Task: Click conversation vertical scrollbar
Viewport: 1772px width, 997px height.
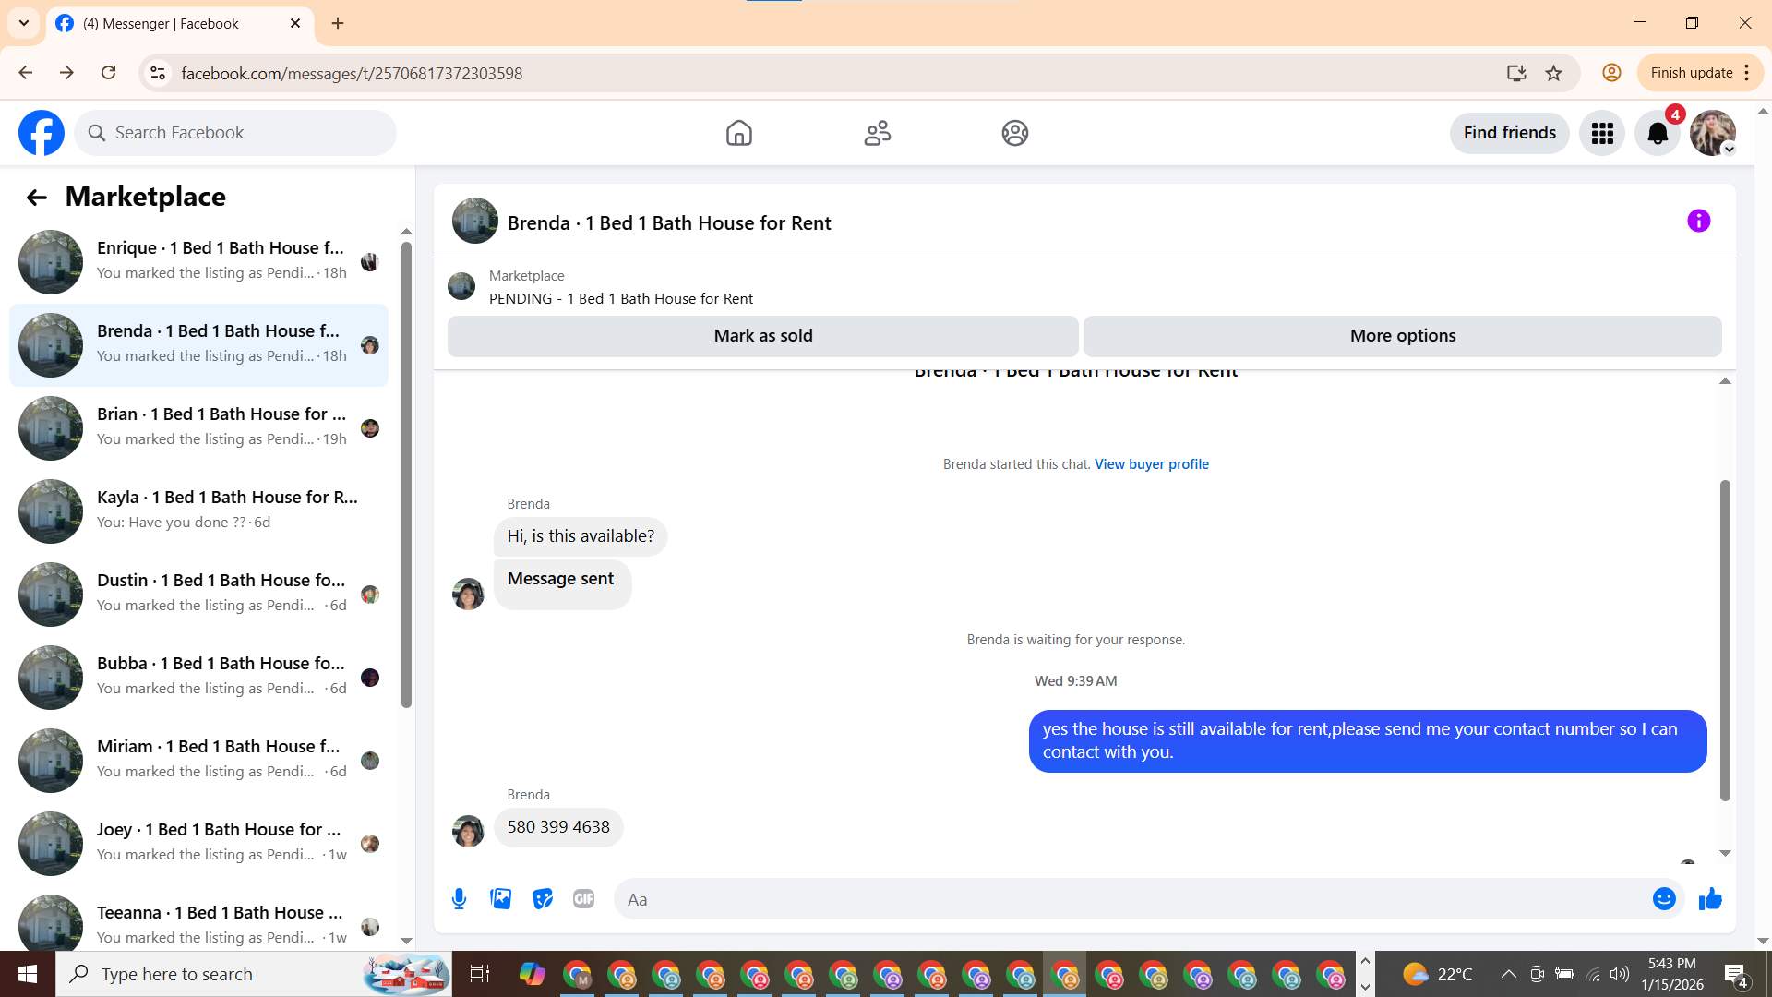Action: click(1724, 639)
